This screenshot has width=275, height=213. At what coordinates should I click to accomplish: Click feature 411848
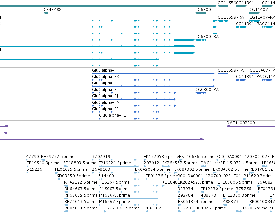pyautogui.click(x=164, y=186)
